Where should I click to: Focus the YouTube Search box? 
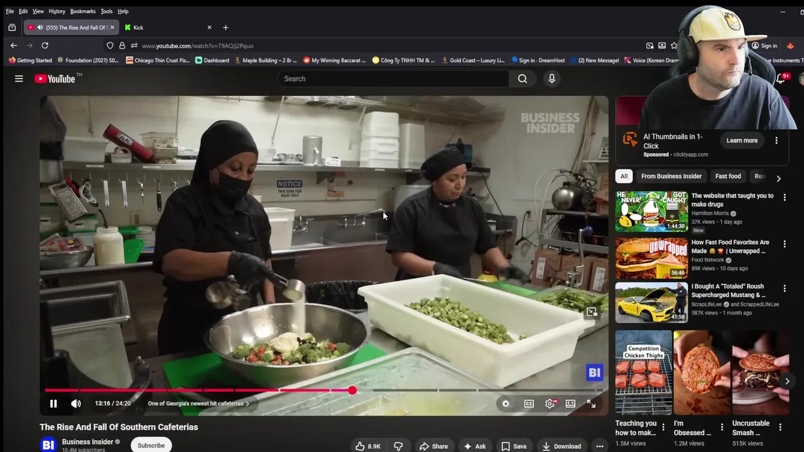click(393, 78)
